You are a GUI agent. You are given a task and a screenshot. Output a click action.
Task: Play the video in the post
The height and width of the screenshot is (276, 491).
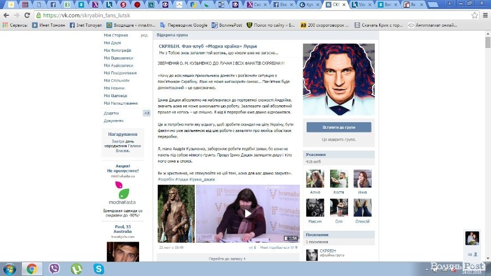click(x=248, y=213)
